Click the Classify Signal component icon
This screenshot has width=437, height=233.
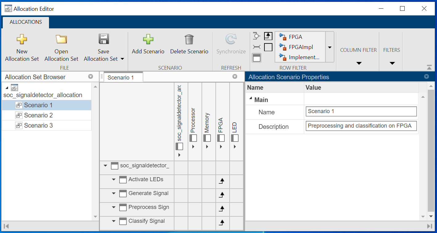pos(123,221)
